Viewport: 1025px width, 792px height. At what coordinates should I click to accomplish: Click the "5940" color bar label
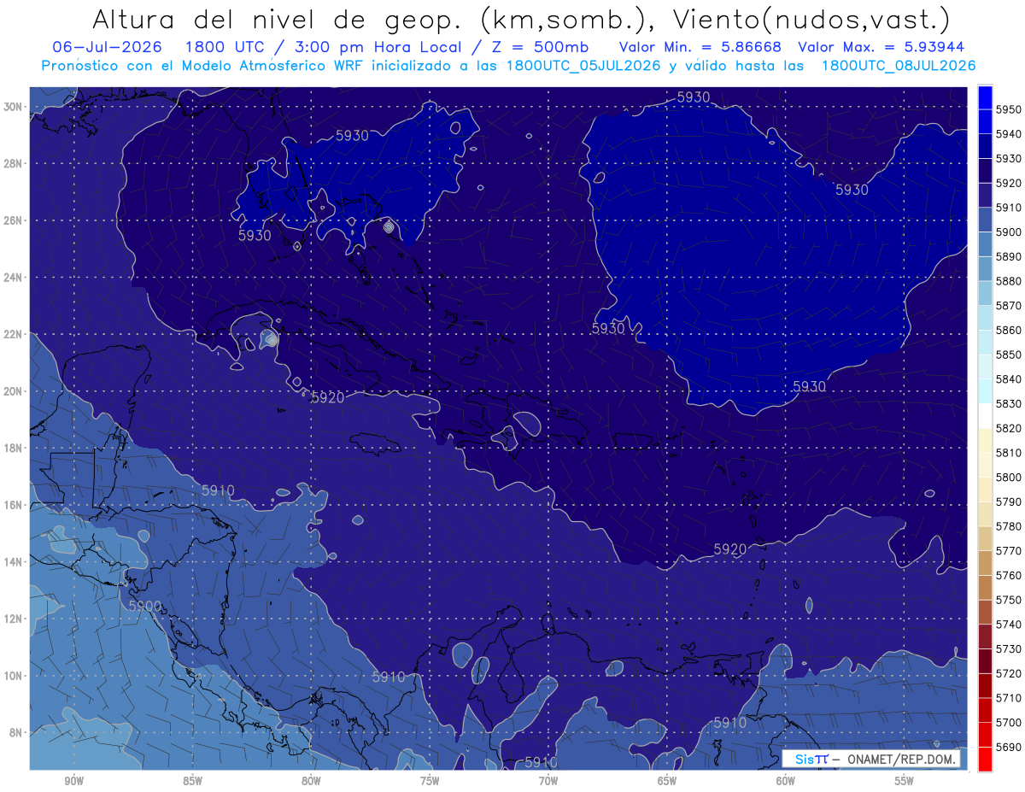pyautogui.click(x=1008, y=134)
